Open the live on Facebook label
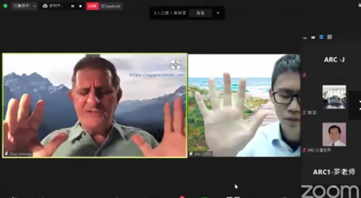 [x=110, y=6]
